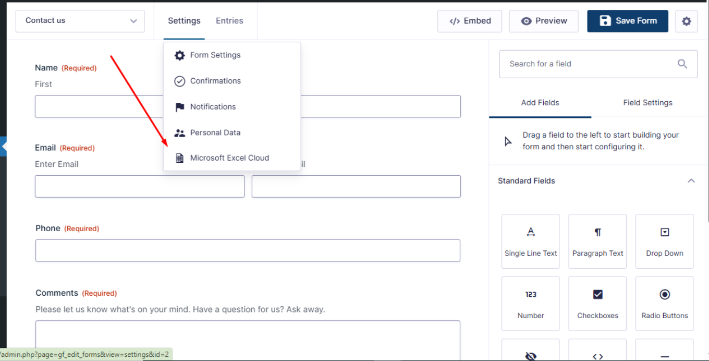Switch to the Field Settings tab

(648, 103)
